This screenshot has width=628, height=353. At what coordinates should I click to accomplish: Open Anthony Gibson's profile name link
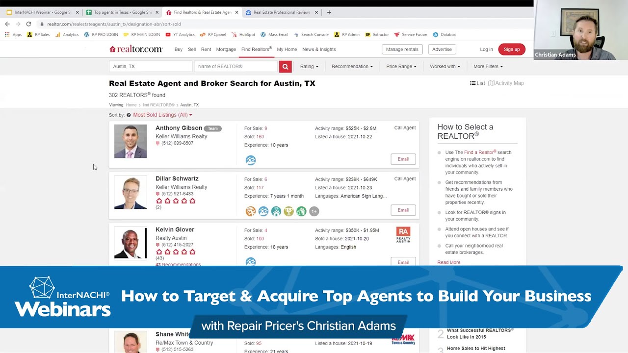(179, 128)
